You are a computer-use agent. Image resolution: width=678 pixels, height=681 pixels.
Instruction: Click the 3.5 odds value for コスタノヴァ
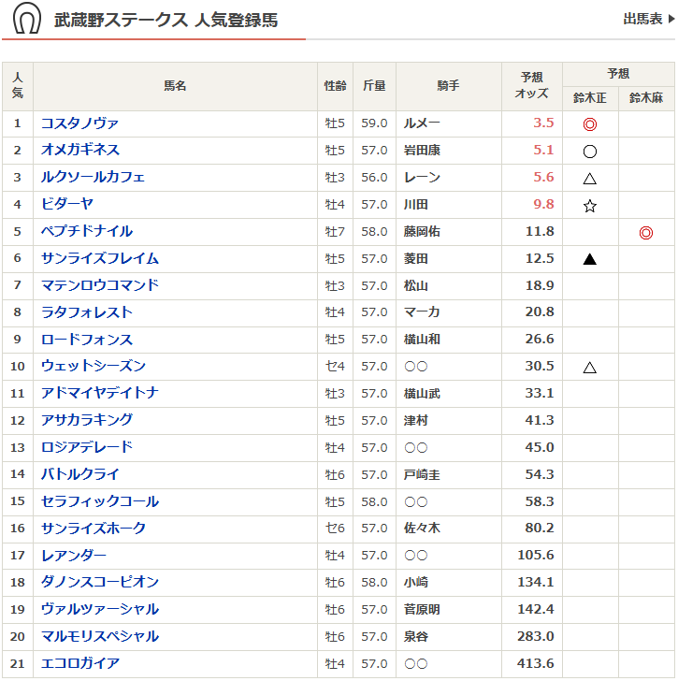(543, 123)
